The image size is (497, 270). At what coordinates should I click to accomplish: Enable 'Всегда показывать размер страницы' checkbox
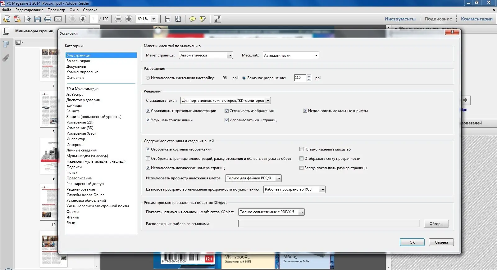301,168
